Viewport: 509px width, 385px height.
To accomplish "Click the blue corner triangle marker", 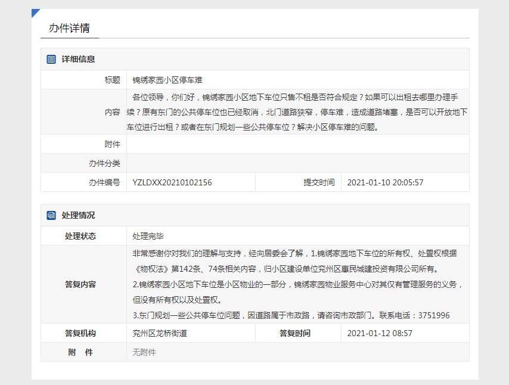I will [35, 13].
